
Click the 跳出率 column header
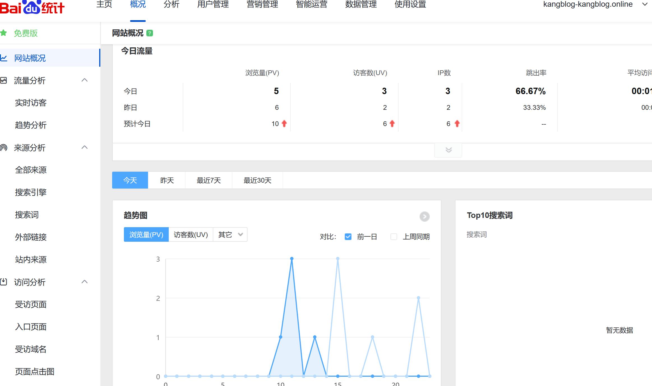tap(536, 73)
